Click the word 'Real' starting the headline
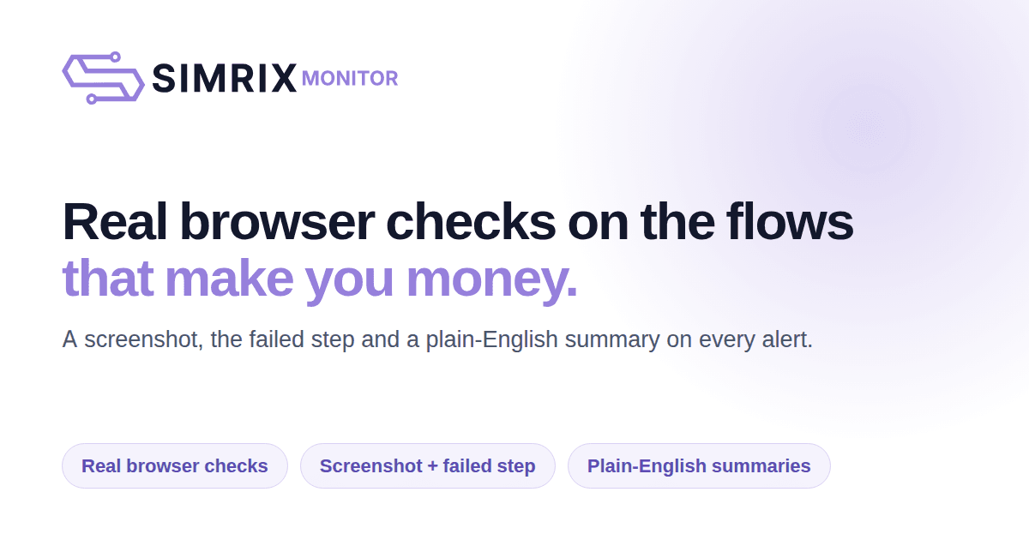Image resolution: width=1029 pixels, height=540 pixels. coord(116,222)
